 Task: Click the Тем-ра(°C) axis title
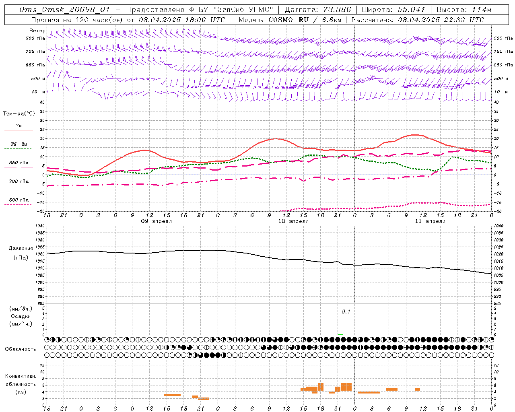tap(19, 114)
